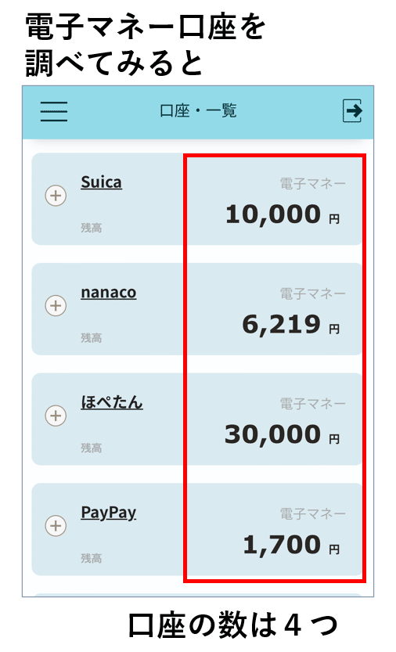Image resolution: width=396 pixels, height=652 pixels.
Task: Expand the ほぺたん account plus icon
Action: click(56, 416)
